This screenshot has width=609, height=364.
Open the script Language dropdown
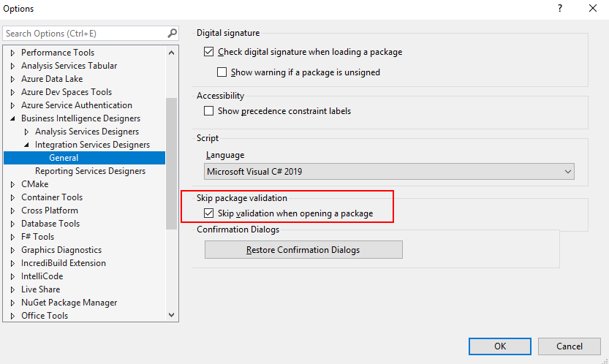[389, 171]
